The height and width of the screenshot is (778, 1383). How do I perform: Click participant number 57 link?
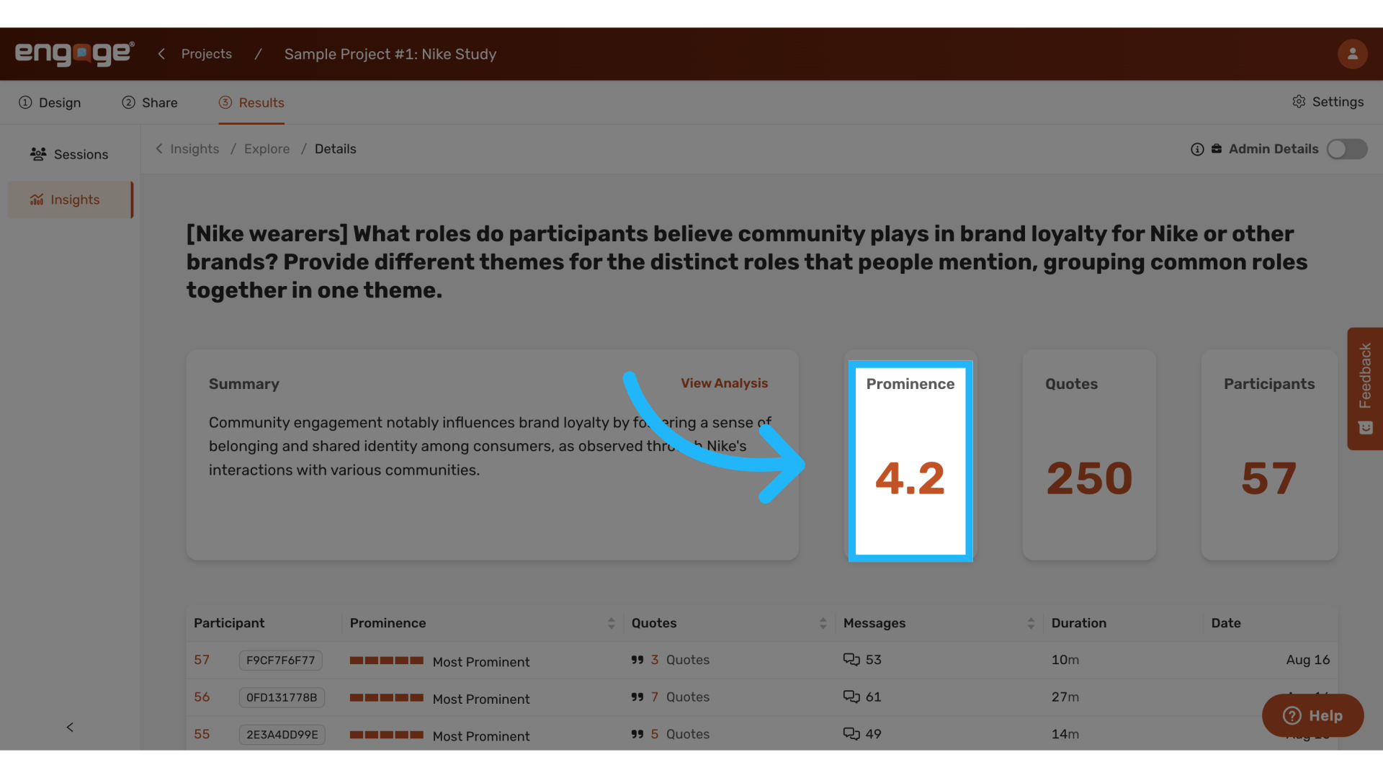202,660
